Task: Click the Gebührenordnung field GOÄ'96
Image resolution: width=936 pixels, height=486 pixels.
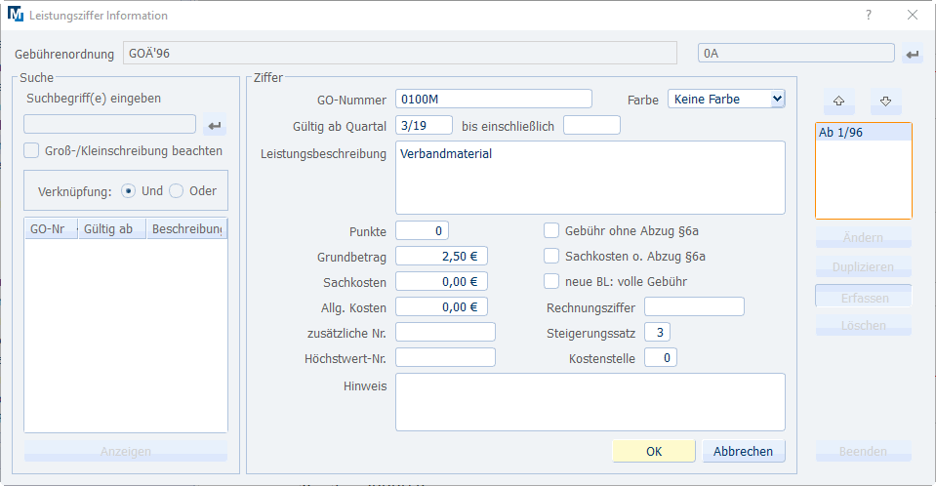Action: [x=400, y=53]
